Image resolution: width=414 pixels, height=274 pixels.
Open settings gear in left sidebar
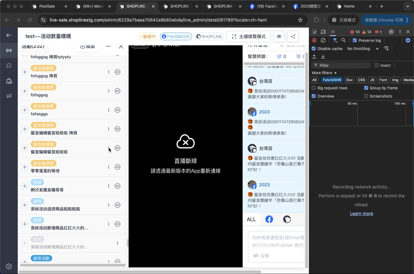click(x=9, y=266)
